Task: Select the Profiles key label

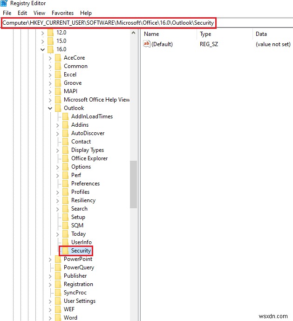Action: (x=80, y=192)
